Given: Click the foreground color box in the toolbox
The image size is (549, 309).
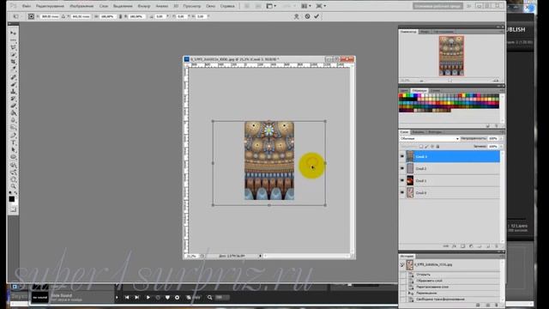Looking at the screenshot, I should coord(11,199).
